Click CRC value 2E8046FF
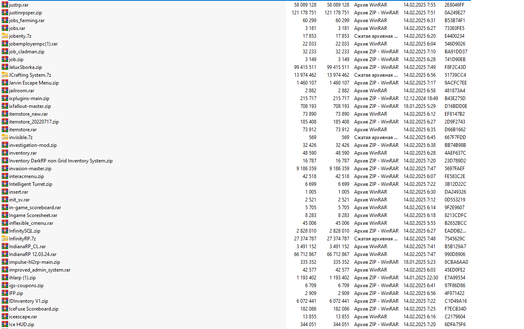524x329 pixels. [x=454, y=5]
